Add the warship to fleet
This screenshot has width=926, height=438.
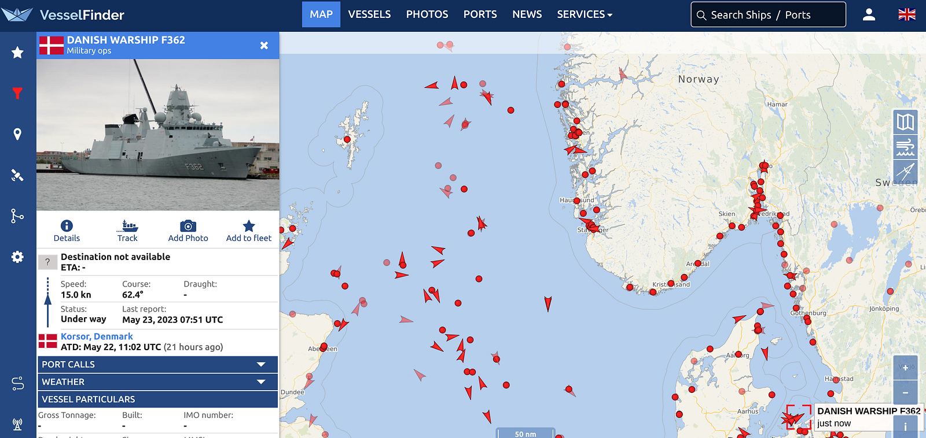tap(249, 231)
